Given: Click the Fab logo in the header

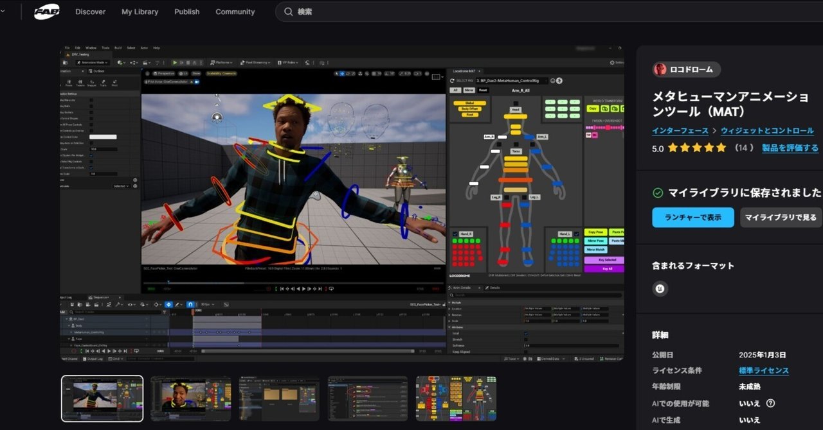Looking at the screenshot, I should click(46, 12).
